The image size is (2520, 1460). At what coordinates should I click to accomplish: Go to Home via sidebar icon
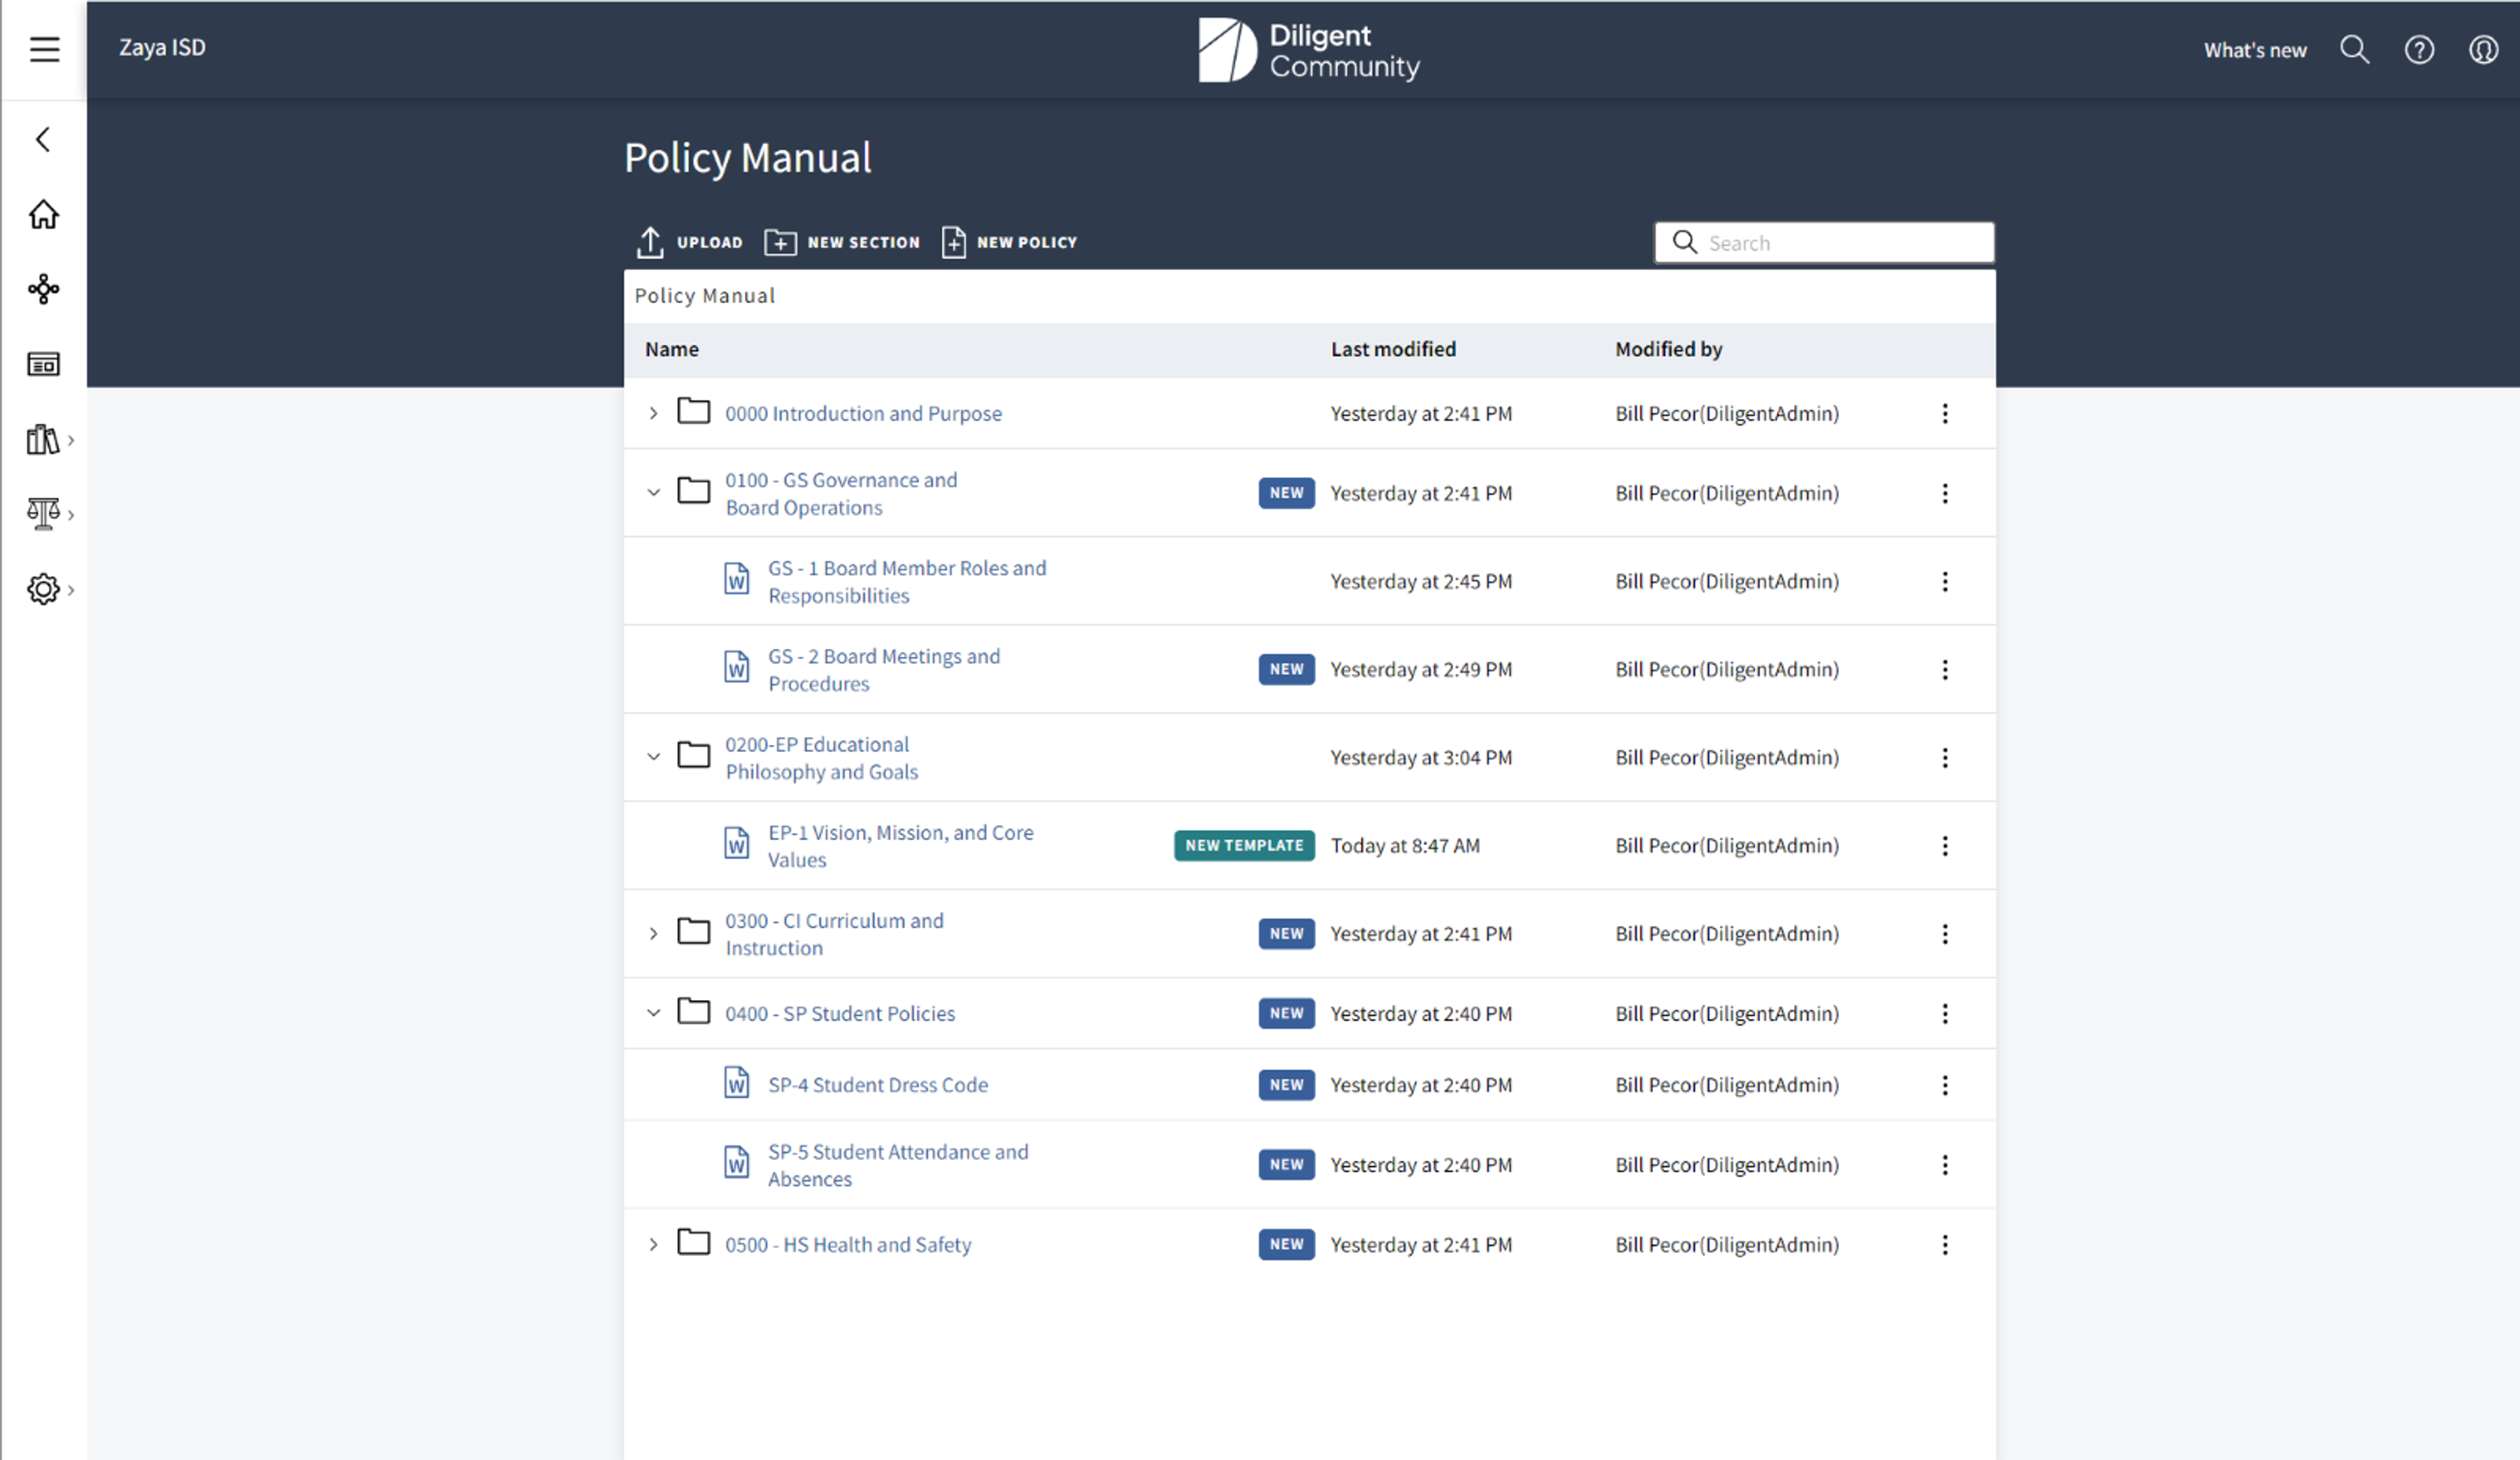pyautogui.click(x=43, y=214)
